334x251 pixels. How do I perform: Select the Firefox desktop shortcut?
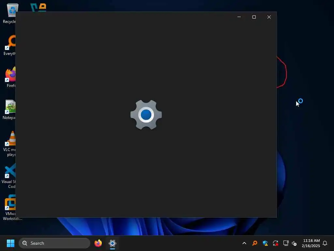point(10,77)
